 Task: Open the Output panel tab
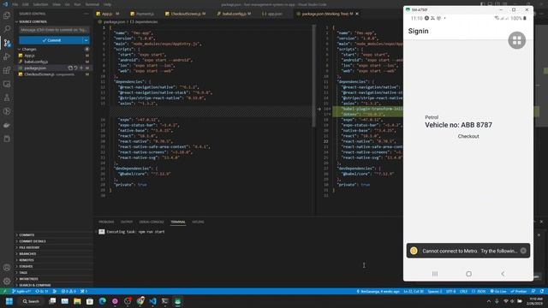point(127,222)
